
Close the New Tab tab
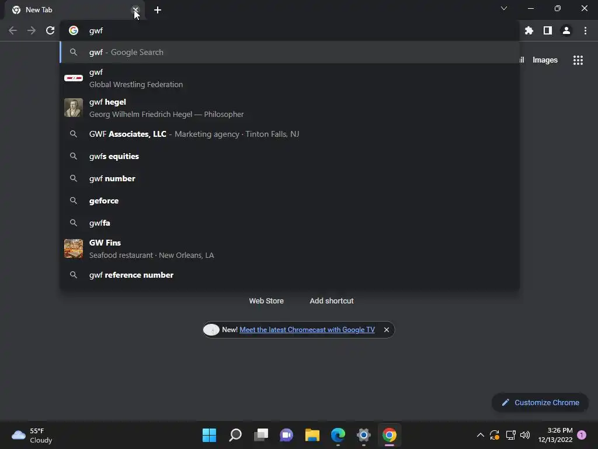tap(135, 10)
